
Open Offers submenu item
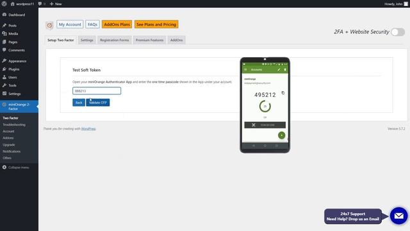pyautogui.click(x=7, y=158)
